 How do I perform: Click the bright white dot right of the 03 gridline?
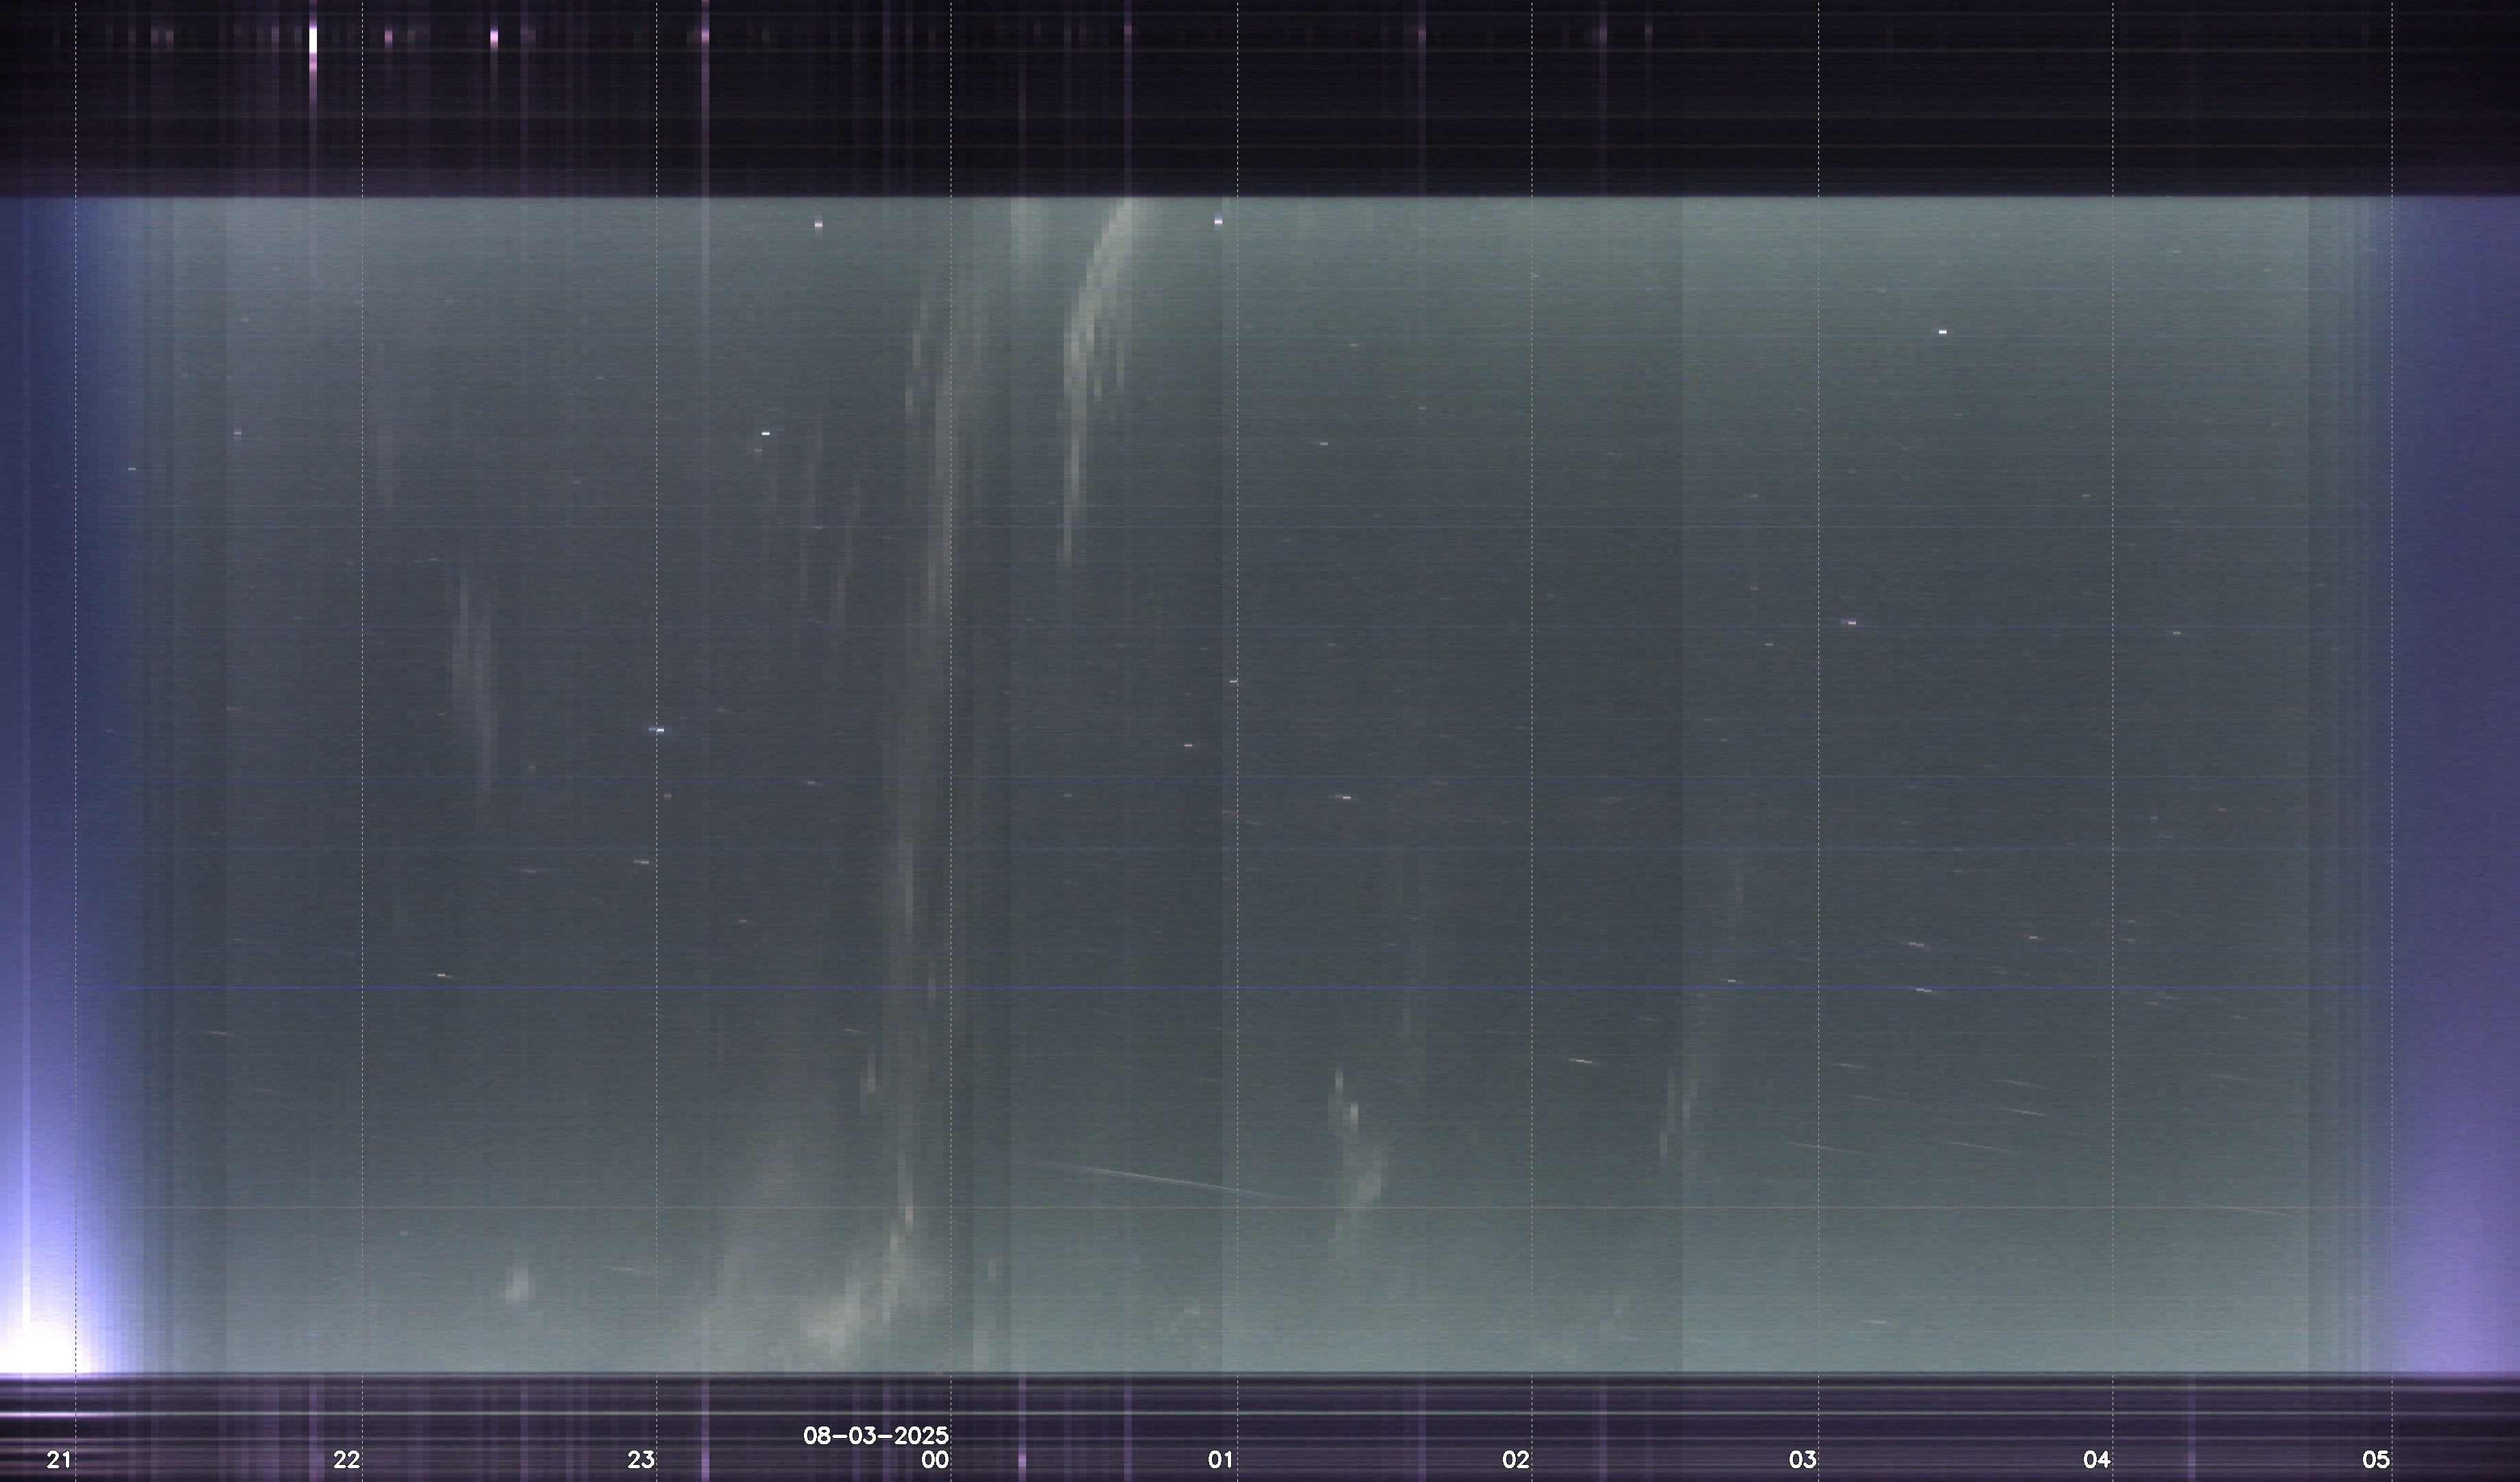(x=1943, y=331)
